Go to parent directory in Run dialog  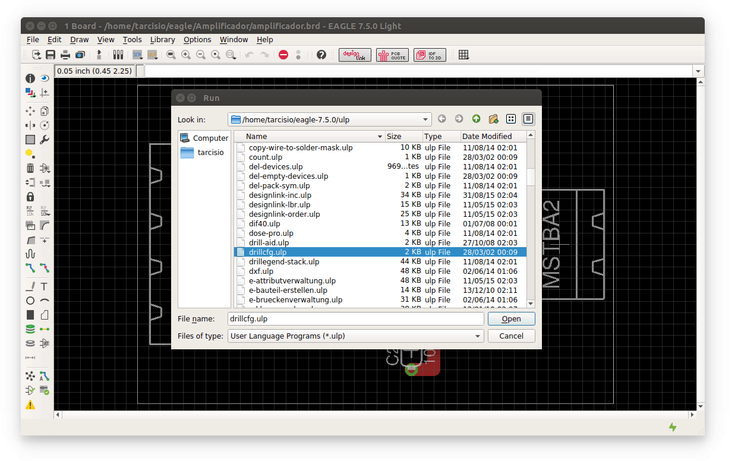[x=476, y=119]
